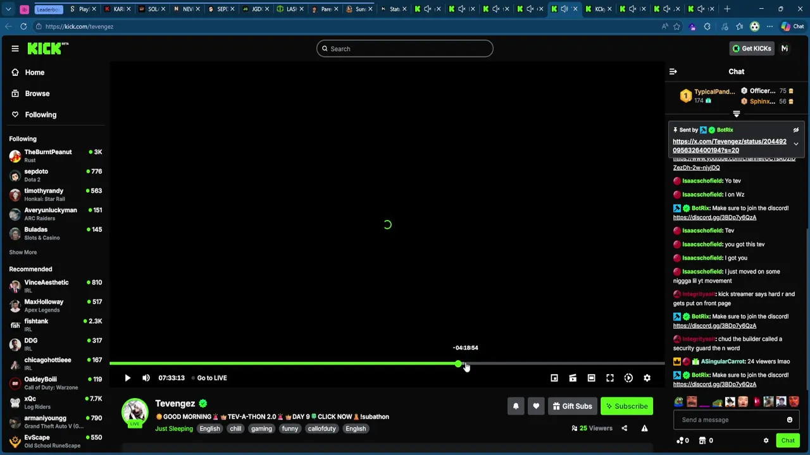The height and width of the screenshot is (455, 810).
Task: Open timothyrandy channel in sidebar
Action: coord(56,195)
